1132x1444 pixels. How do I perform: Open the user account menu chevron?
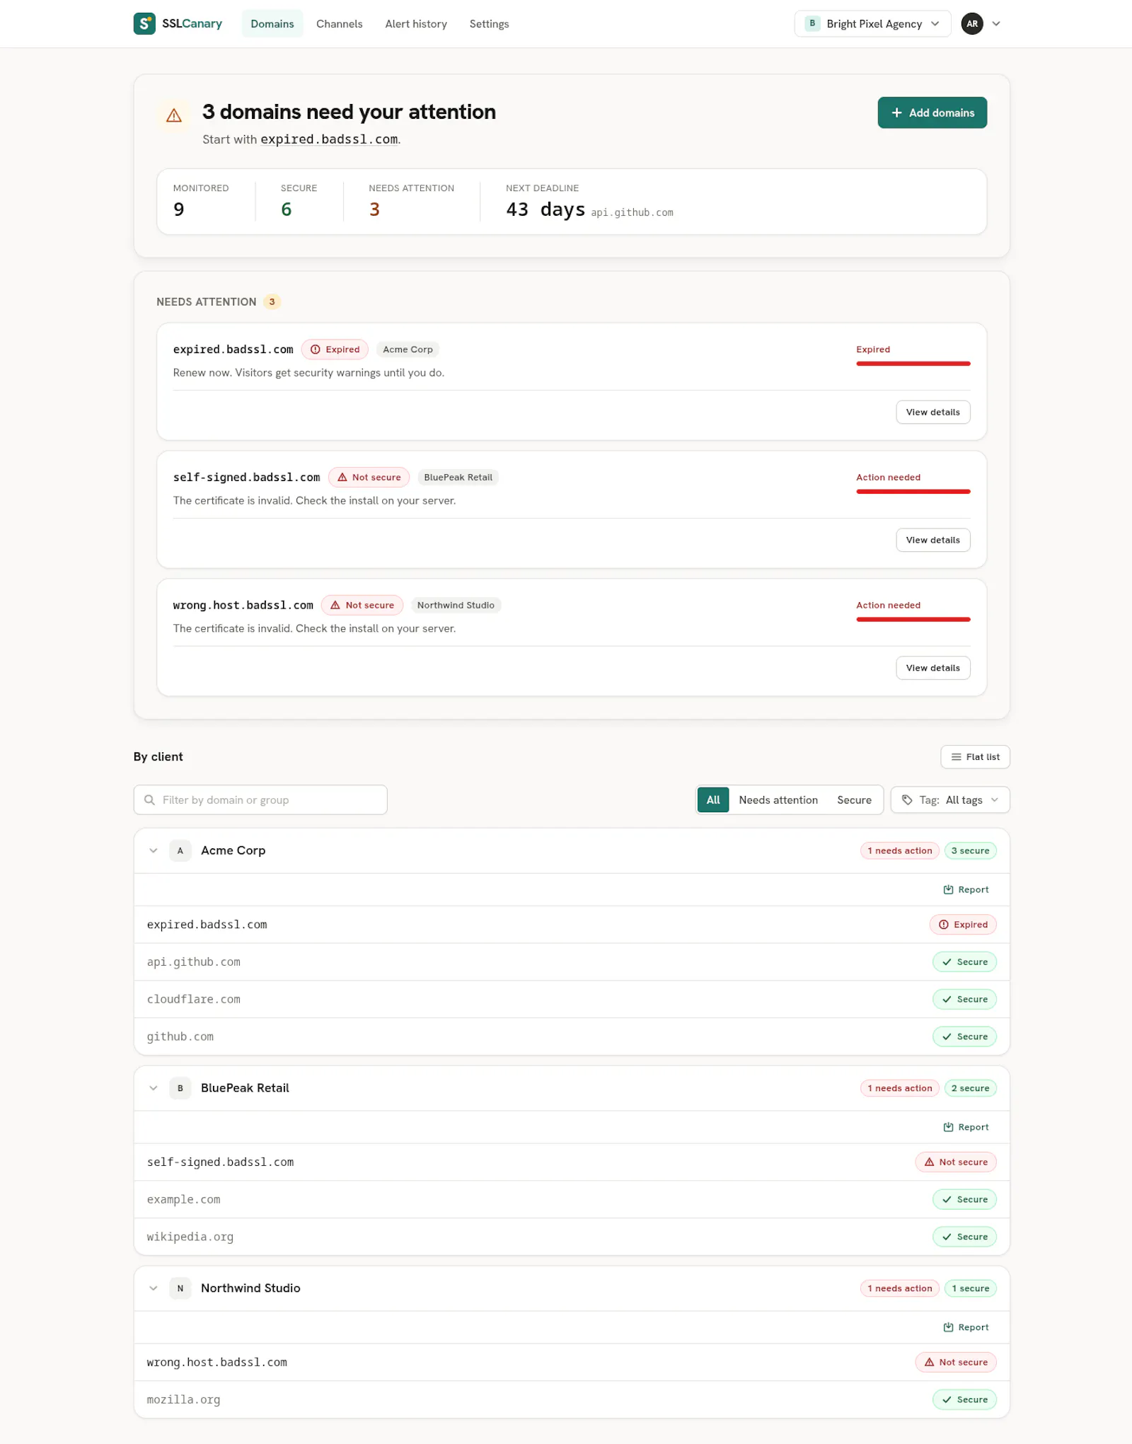pos(996,23)
